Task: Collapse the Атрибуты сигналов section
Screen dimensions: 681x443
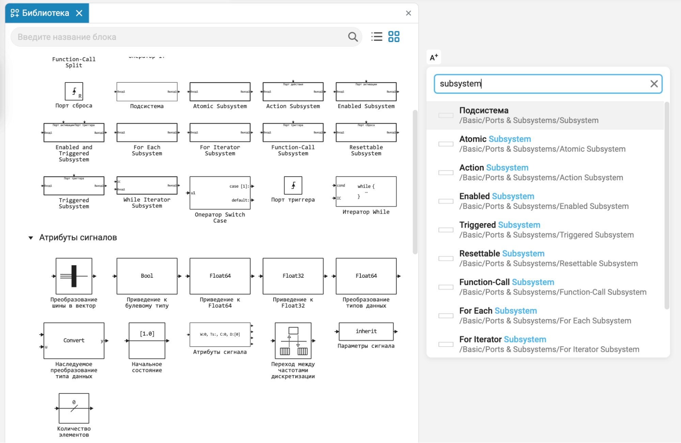Action: pos(31,238)
